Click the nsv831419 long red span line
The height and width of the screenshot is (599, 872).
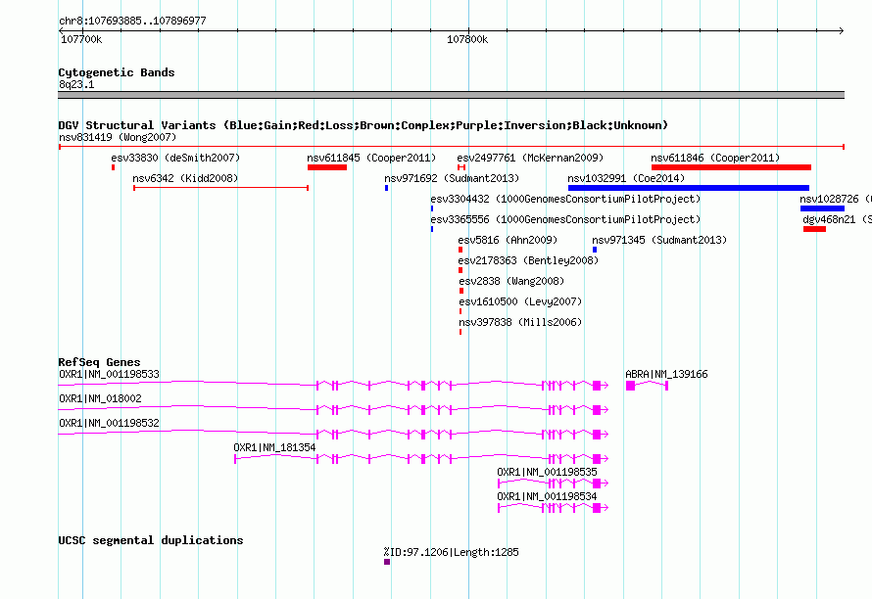pyautogui.click(x=452, y=147)
